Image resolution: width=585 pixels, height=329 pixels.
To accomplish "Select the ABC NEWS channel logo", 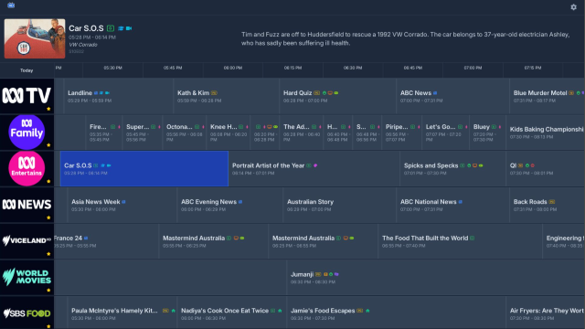I will coord(27,204).
